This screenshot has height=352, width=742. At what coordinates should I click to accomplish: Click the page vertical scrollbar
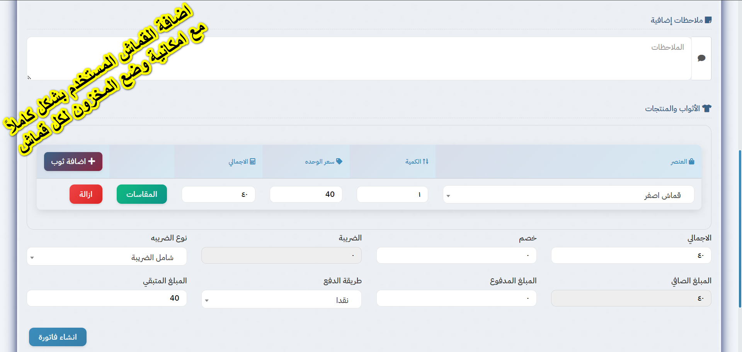click(740, 228)
